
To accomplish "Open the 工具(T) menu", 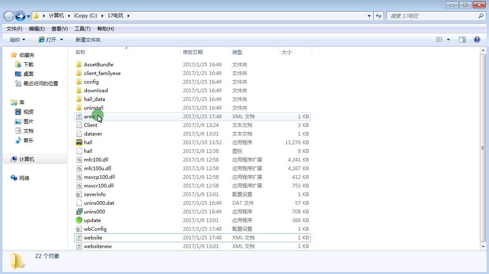I will 82,29.
